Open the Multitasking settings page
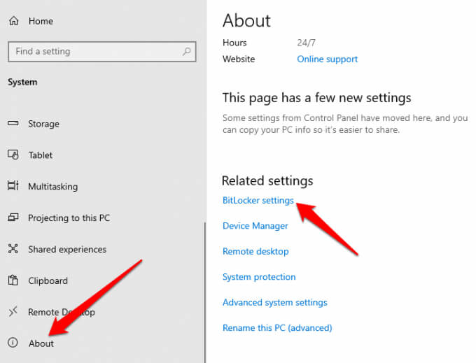Image resolution: width=476 pixels, height=363 pixels. tap(52, 187)
